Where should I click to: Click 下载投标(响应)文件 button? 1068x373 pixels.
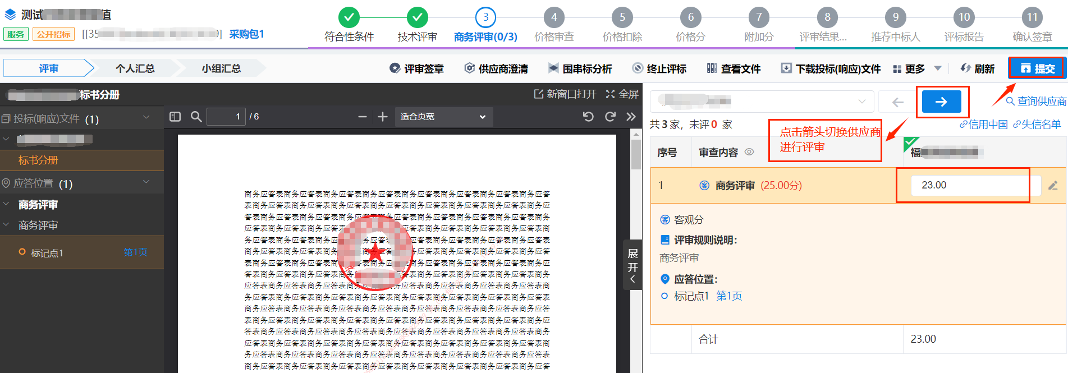[x=831, y=68]
